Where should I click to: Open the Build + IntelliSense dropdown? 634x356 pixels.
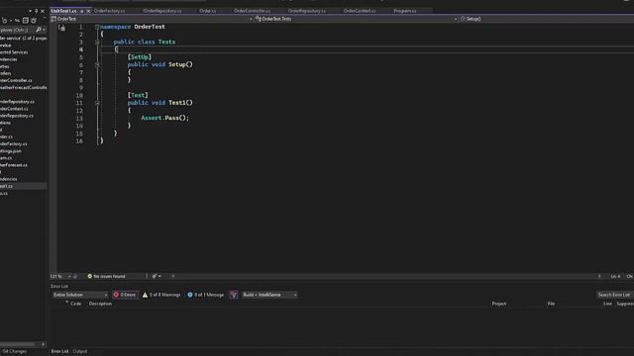click(x=269, y=295)
